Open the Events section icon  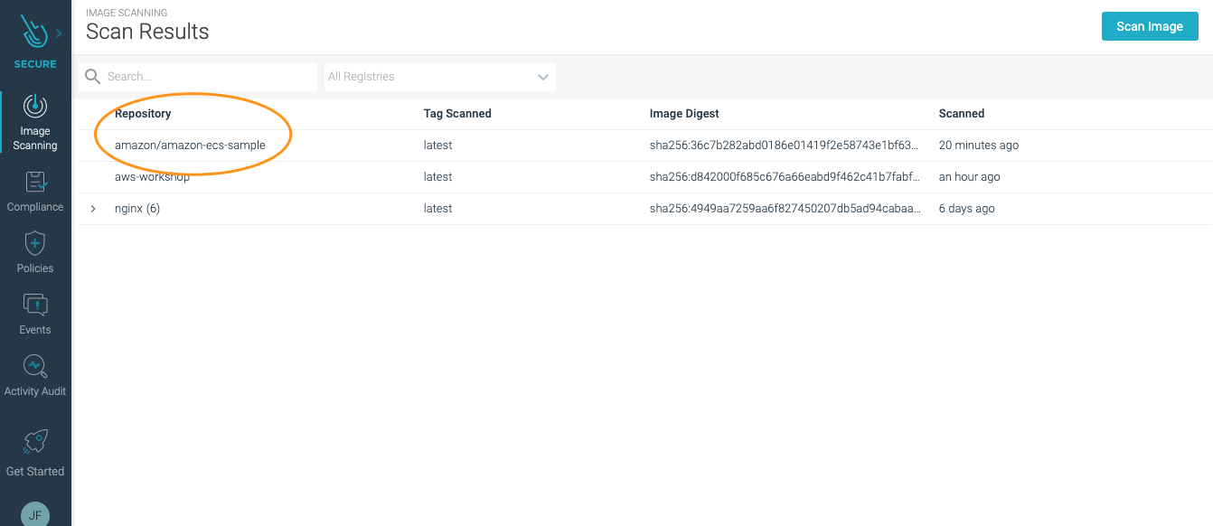pos(35,305)
